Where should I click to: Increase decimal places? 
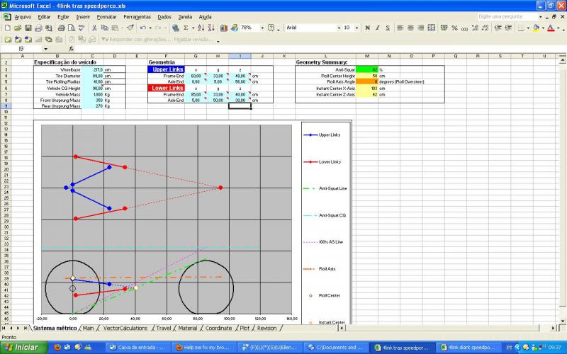pos(475,28)
